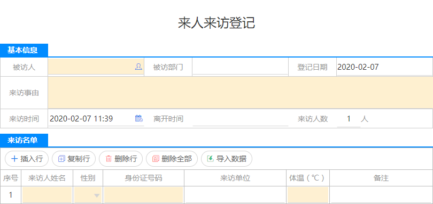Click the 身份证号码 cell in row 1
Screen dimensions: 433x204
point(144,195)
